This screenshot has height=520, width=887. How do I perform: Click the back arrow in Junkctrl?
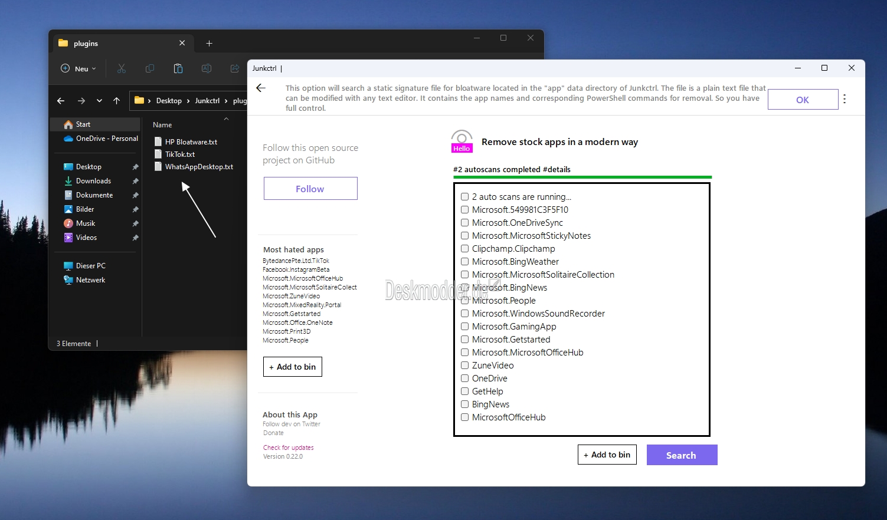[261, 88]
